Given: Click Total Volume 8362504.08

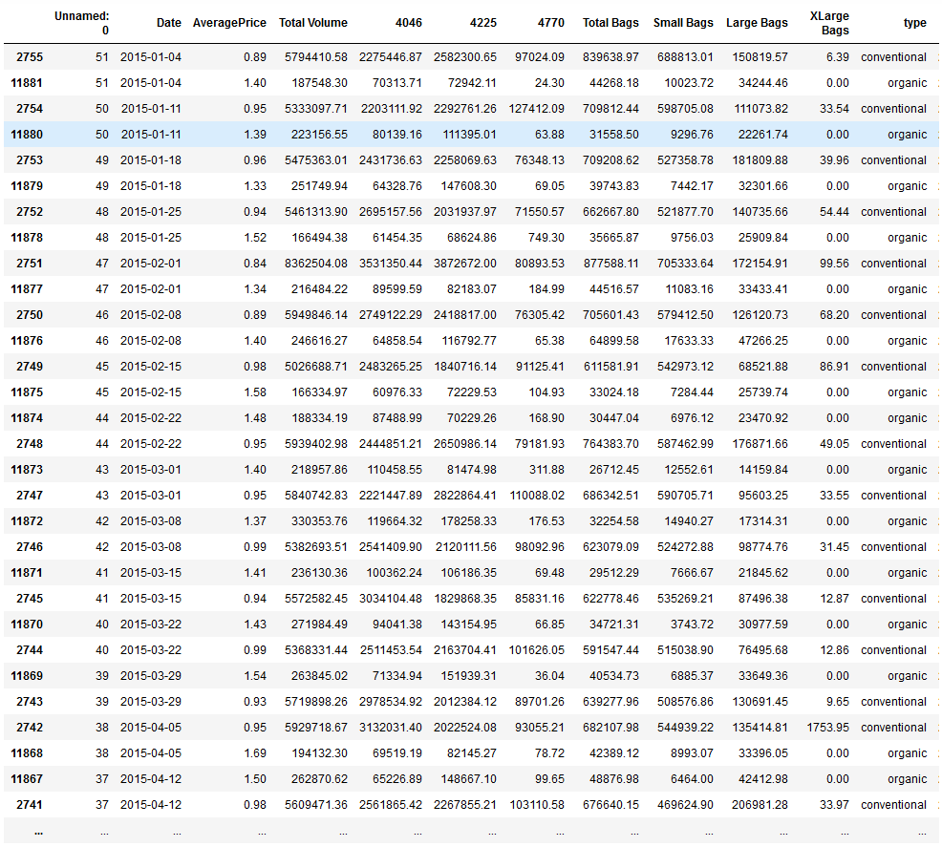Looking at the screenshot, I should coord(316,264).
